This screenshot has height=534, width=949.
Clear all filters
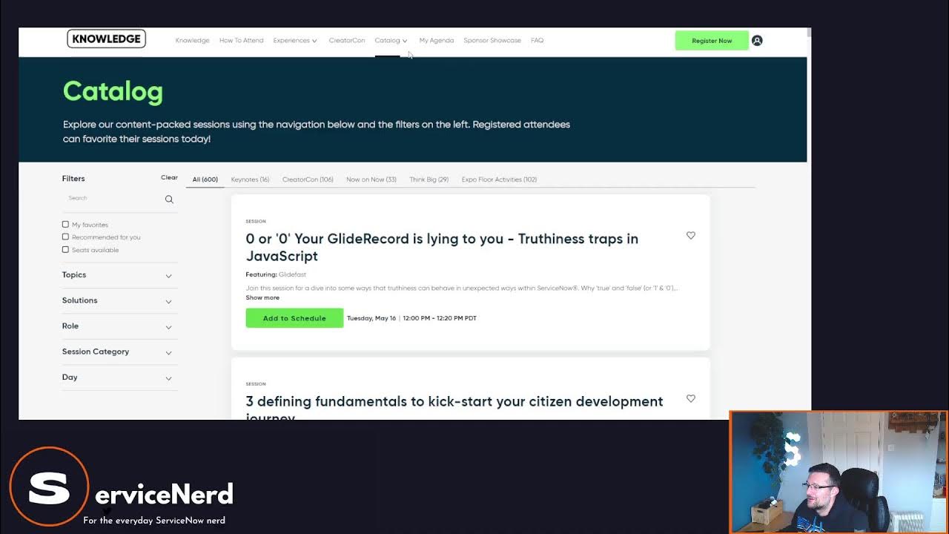(169, 177)
